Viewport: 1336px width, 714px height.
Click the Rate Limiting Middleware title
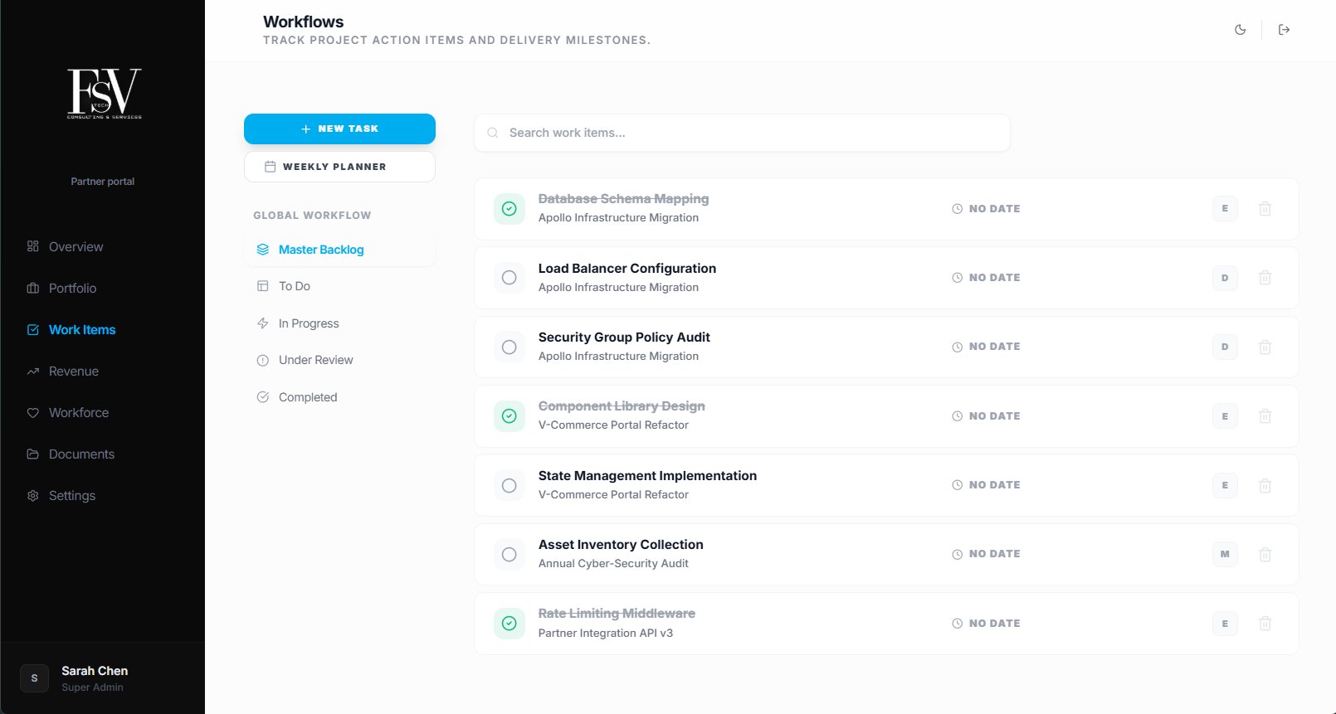pos(617,614)
